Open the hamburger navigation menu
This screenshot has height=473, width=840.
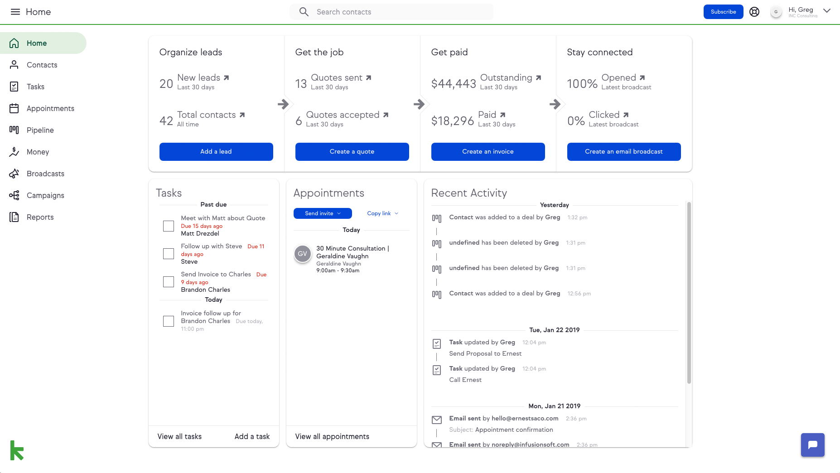coord(15,12)
